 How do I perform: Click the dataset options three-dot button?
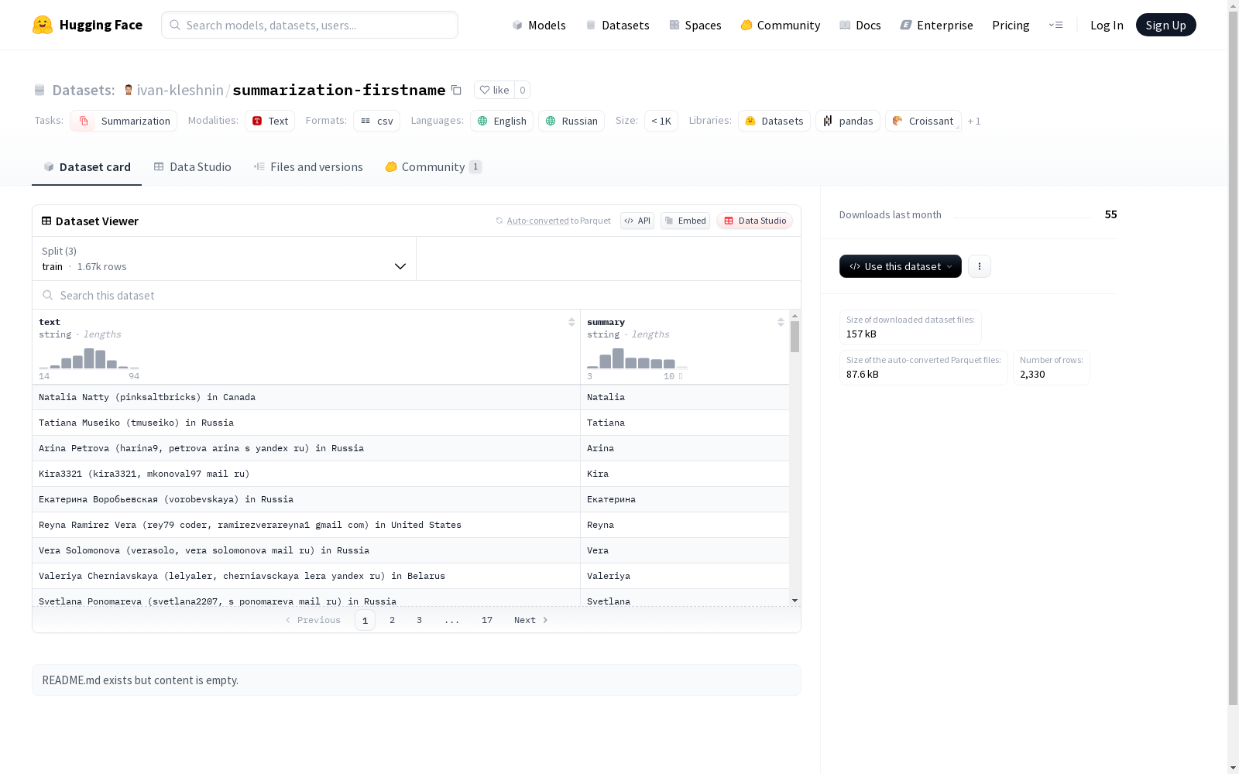[x=980, y=266]
